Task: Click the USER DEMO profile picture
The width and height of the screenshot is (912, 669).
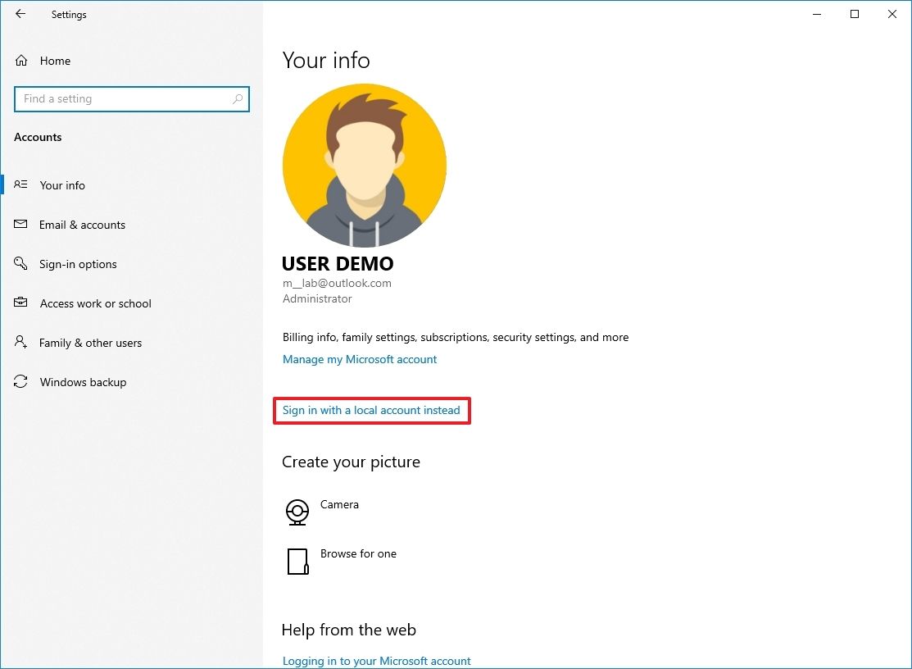Action: point(364,165)
